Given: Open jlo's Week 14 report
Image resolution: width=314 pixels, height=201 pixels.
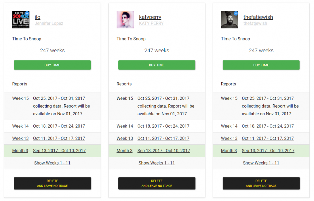Looking at the screenshot, I should [x=21, y=126].
